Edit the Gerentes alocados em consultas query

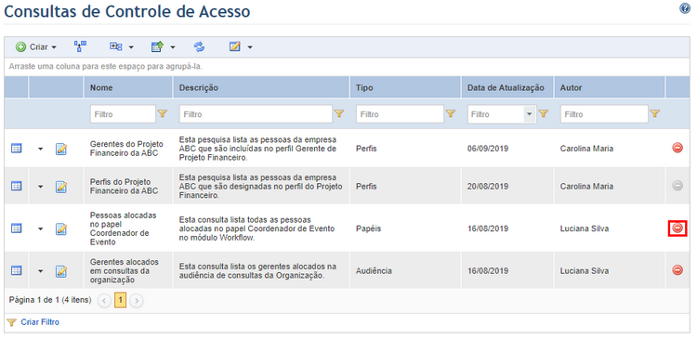point(61,270)
